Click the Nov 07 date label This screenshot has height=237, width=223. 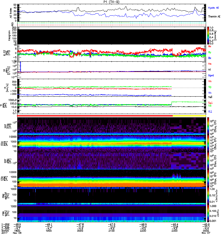point(206,233)
